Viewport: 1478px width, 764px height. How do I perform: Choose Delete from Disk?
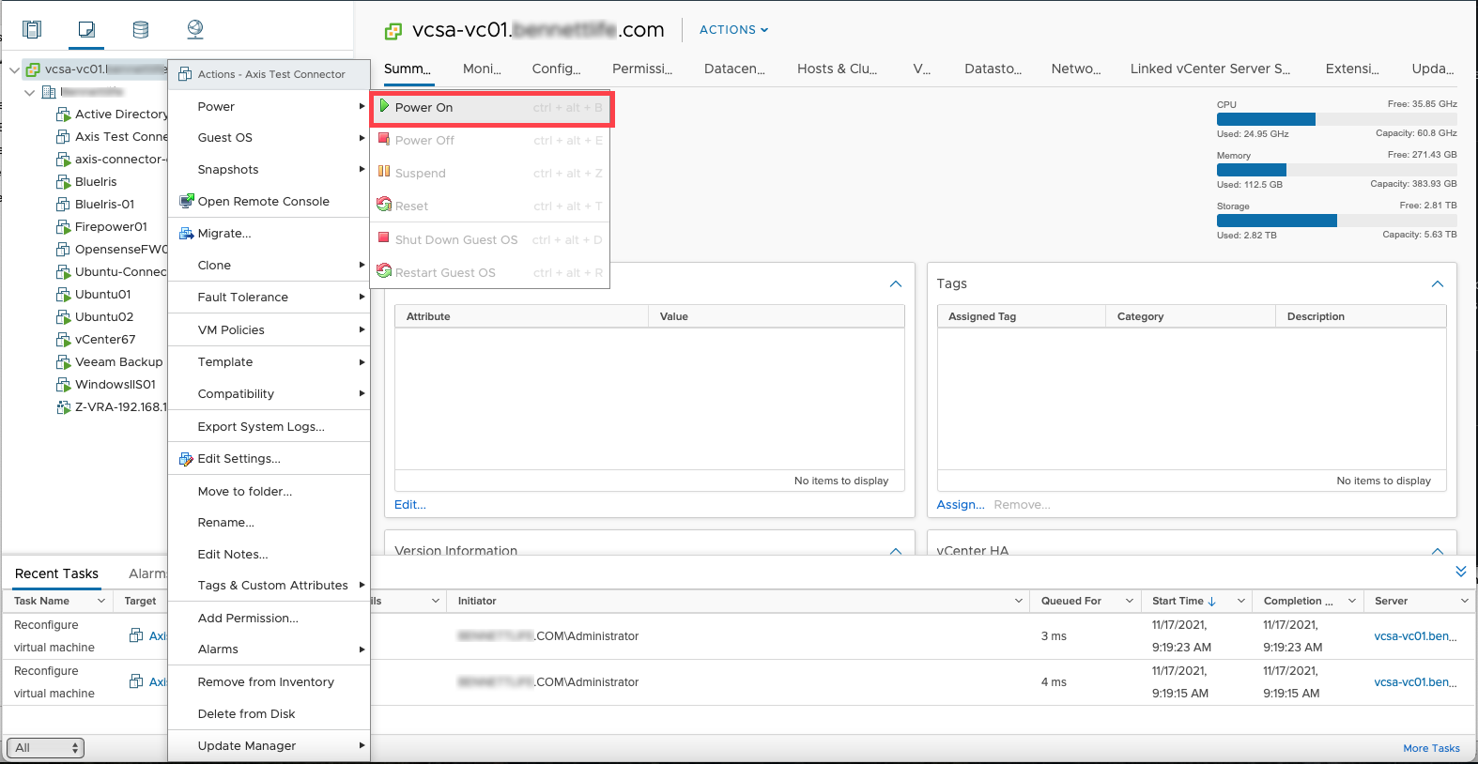[x=269, y=714]
